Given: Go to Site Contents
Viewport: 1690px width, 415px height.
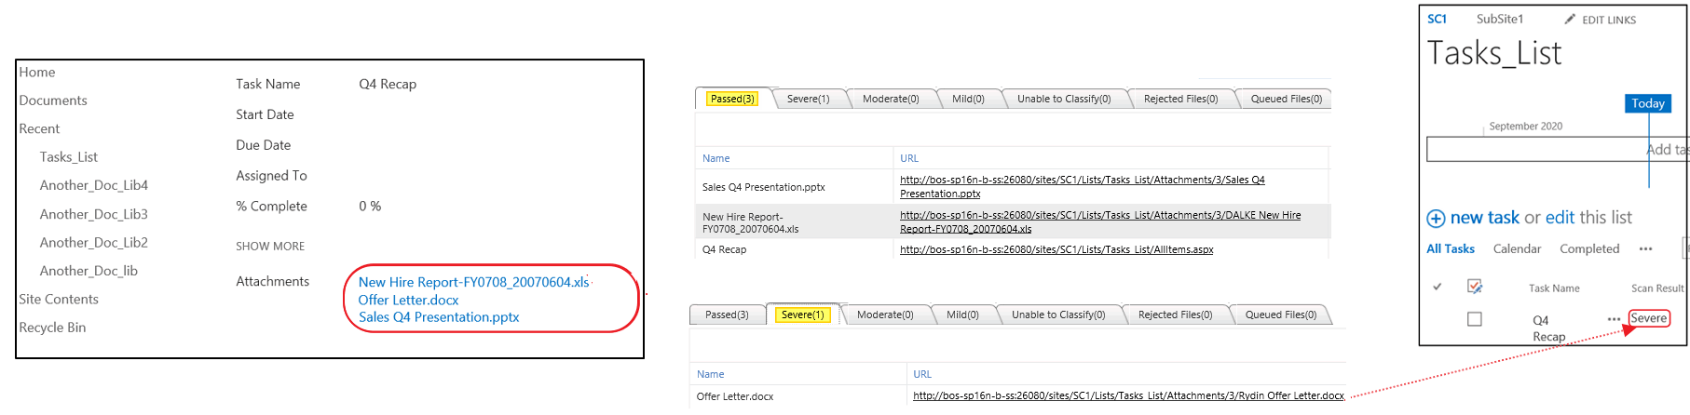Looking at the screenshot, I should click(x=59, y=299).
